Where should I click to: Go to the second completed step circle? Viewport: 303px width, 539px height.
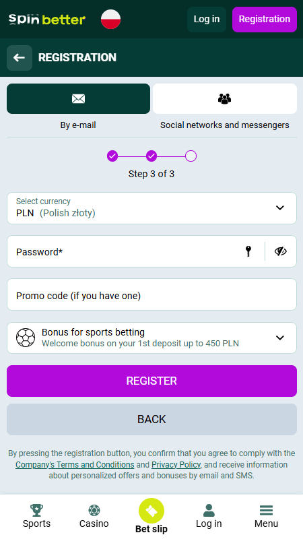[x=151, y=156]
